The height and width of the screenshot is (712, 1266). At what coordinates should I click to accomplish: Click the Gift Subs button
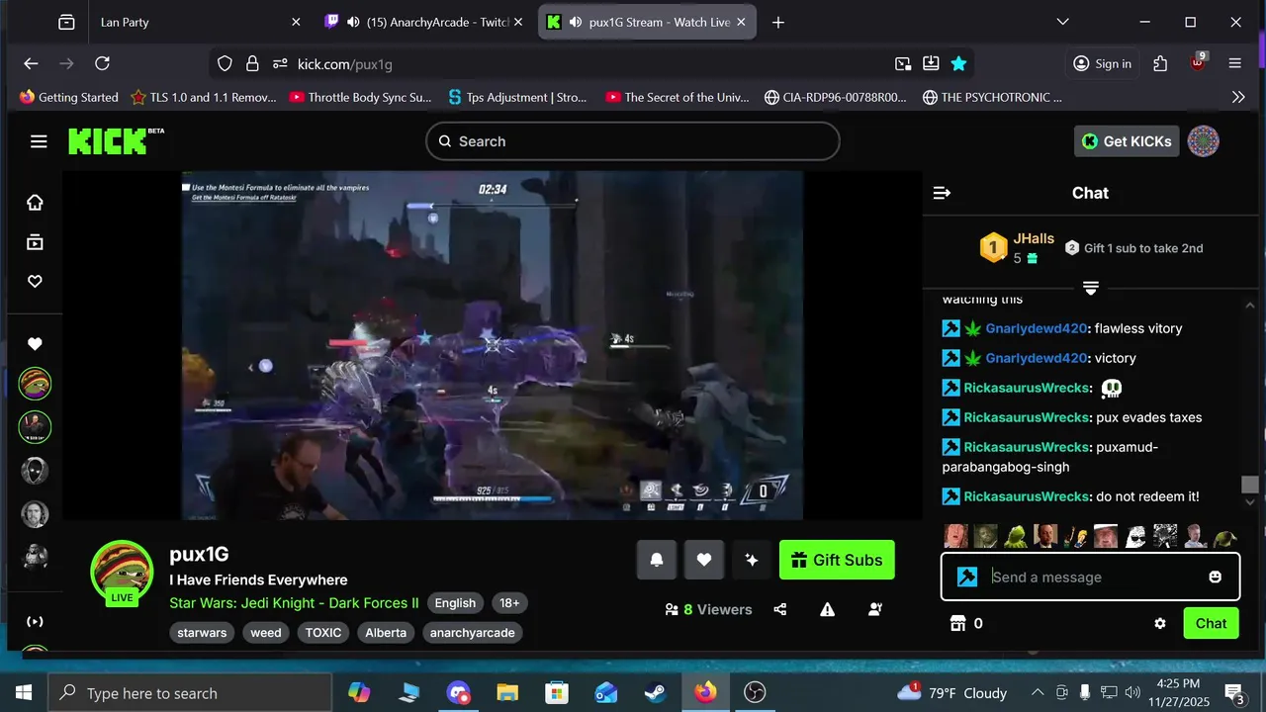coord(837,560)
